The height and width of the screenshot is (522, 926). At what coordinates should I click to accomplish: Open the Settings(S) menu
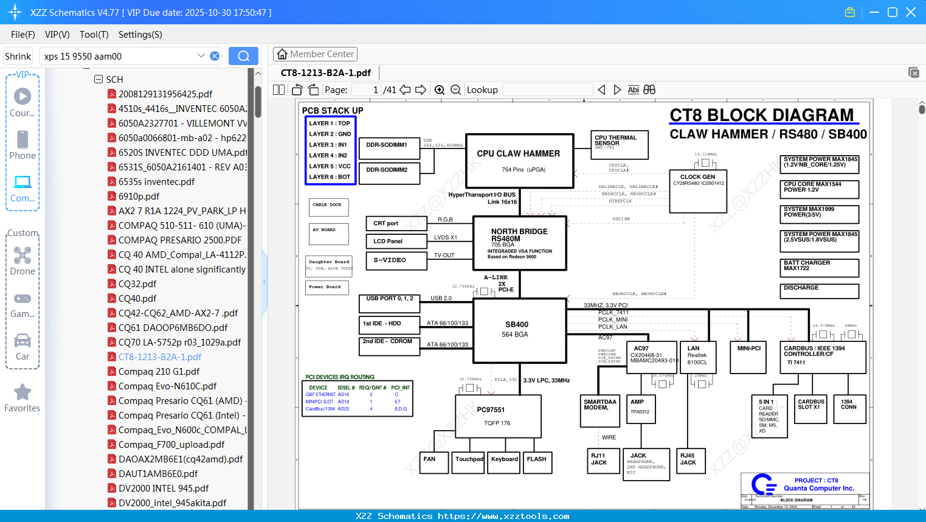coord(140,35)
